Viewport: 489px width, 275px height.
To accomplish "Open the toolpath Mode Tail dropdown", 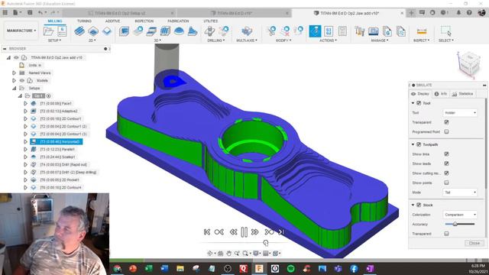I will coord(460,192).
